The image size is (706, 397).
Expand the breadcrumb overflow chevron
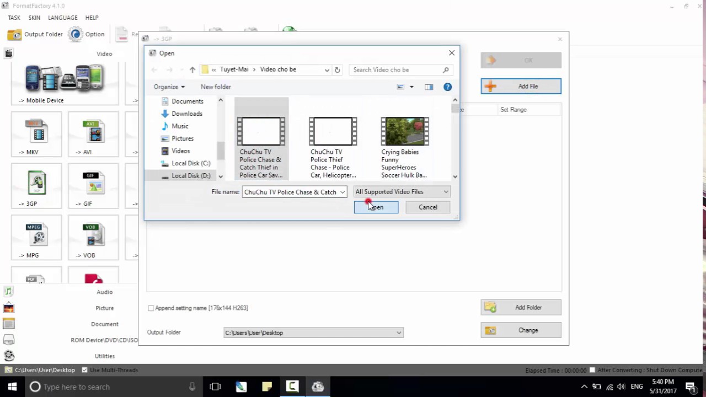[x=214, y=69]
